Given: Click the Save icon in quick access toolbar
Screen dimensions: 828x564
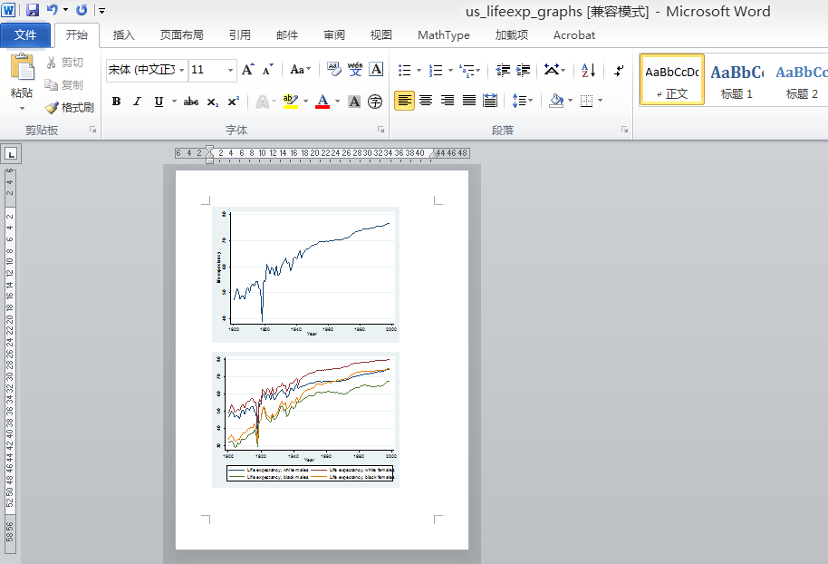Looking at the screenshot, I should click(33, 10).
